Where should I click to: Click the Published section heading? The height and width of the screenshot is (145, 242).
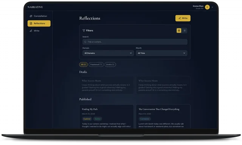85,99
